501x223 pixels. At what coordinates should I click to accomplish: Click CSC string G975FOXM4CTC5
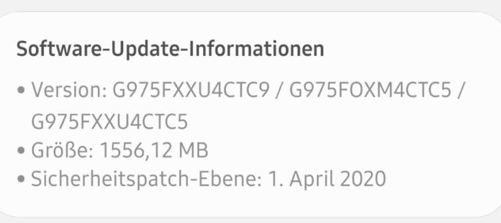coord(370,90)
